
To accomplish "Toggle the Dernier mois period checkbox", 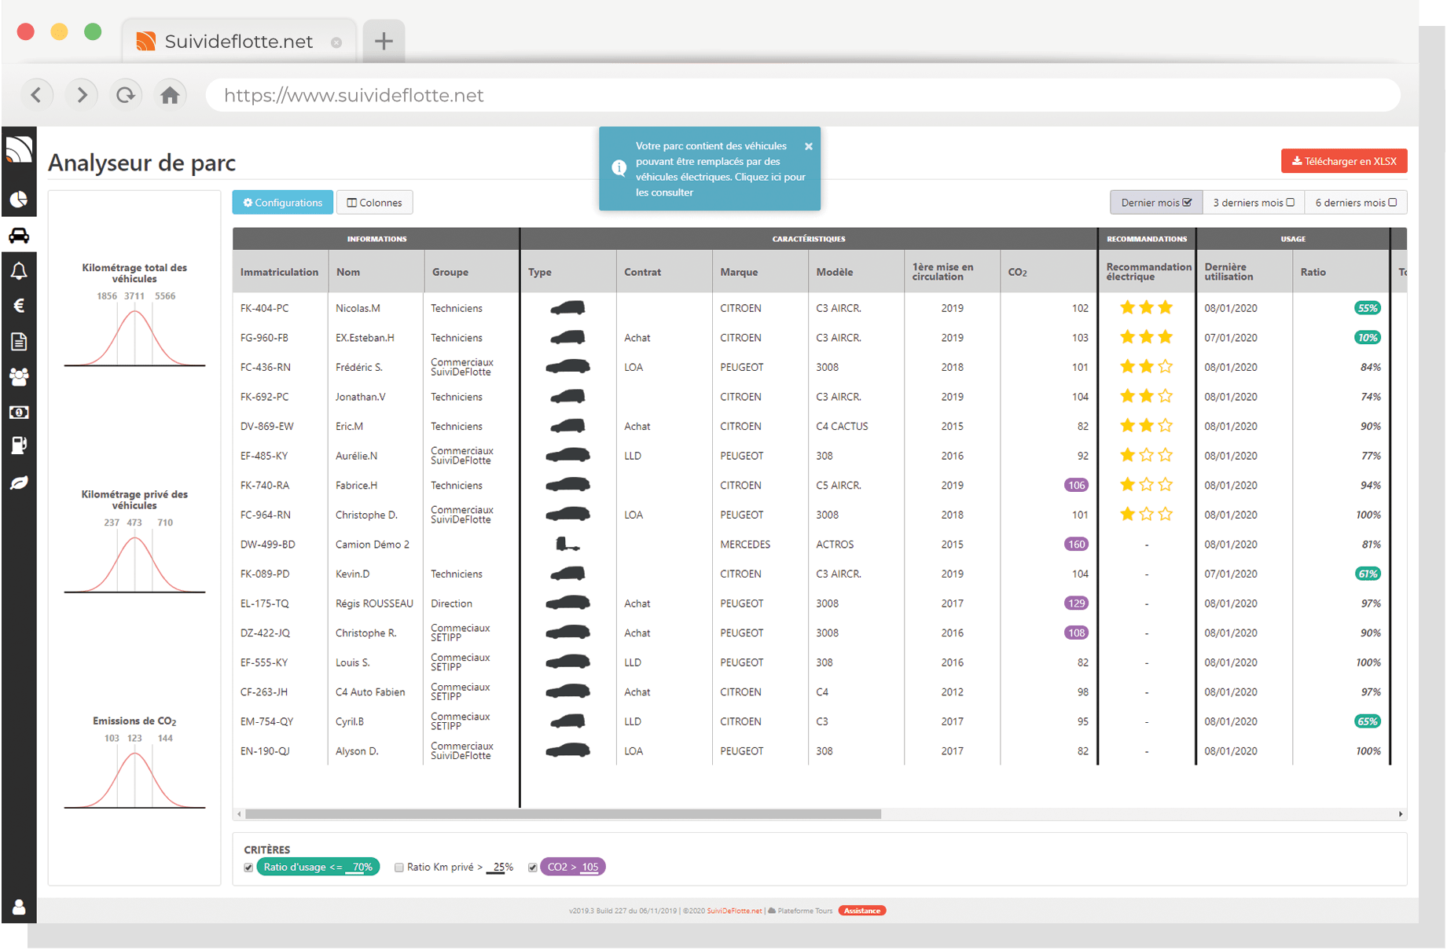I will coord(1187,202).
